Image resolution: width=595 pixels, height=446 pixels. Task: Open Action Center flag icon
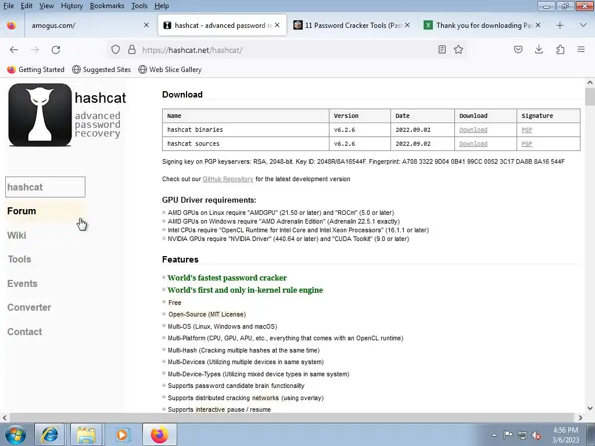pos(508,435)
